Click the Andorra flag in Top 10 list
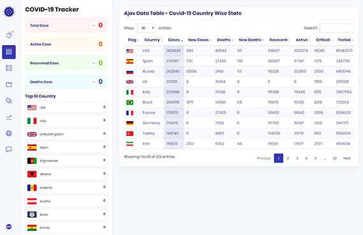This screenshot has height=235, width=363. (32, 187)
